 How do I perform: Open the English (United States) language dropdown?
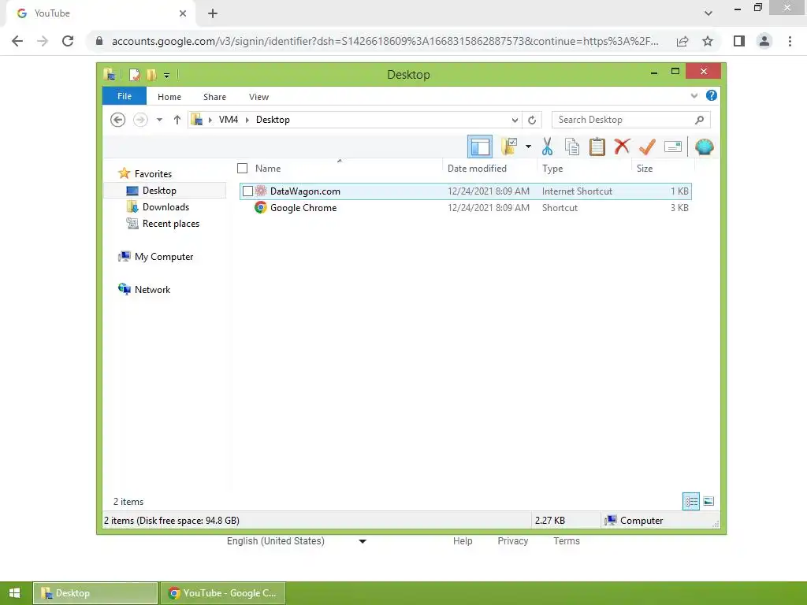pos(297,540)
